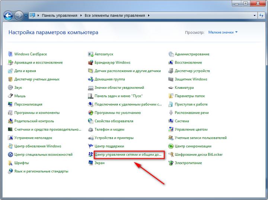The image size is (268, 200).
Task: Open Приступая к работе link
Action: (x=191, y=104)
